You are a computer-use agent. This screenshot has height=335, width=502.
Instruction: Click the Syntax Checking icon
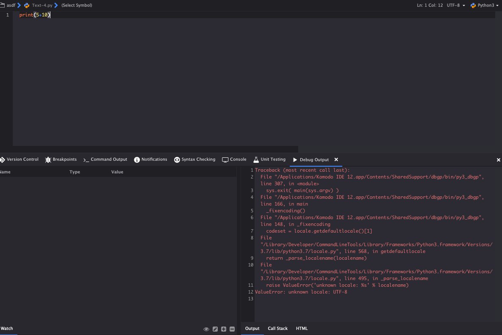[177, 159]
